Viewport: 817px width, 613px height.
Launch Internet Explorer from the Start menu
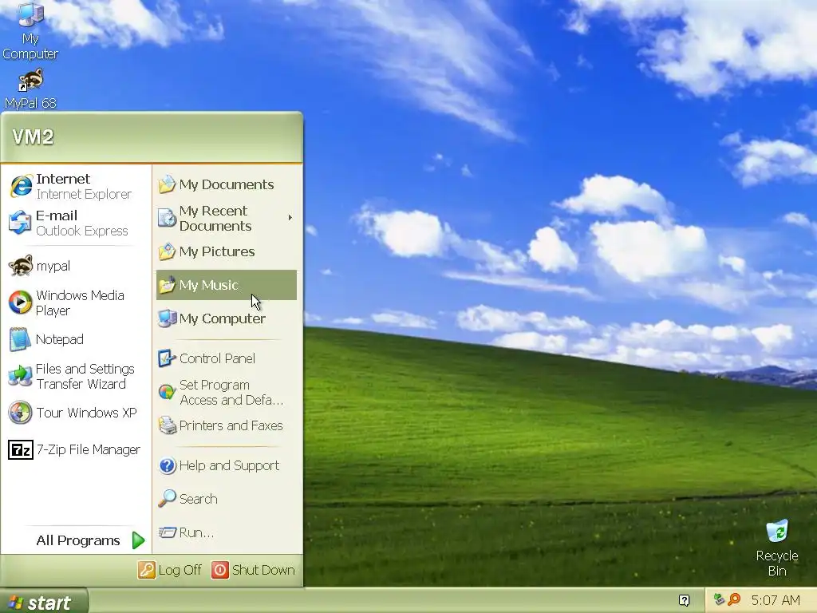pos(76,186)
